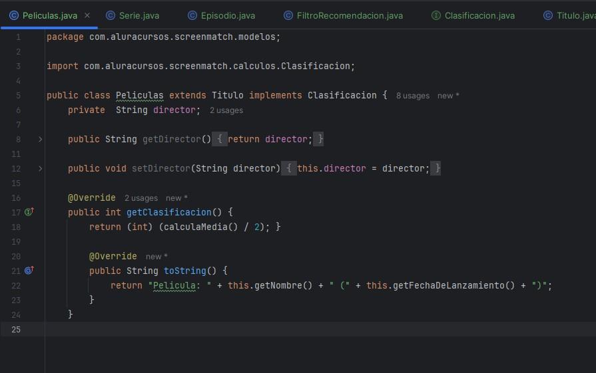
Task: Click the Peliculas.java class file icon
Action: point(14,15)
